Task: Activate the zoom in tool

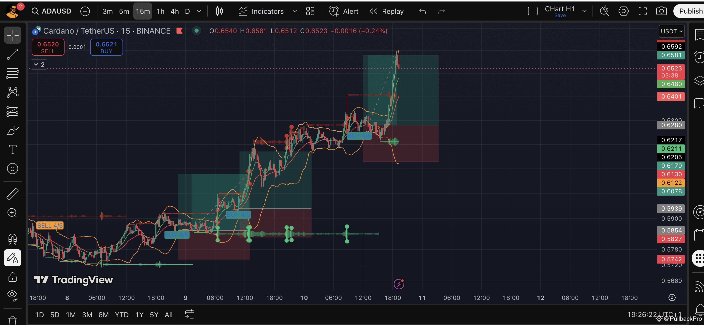Action: (13, 213)
